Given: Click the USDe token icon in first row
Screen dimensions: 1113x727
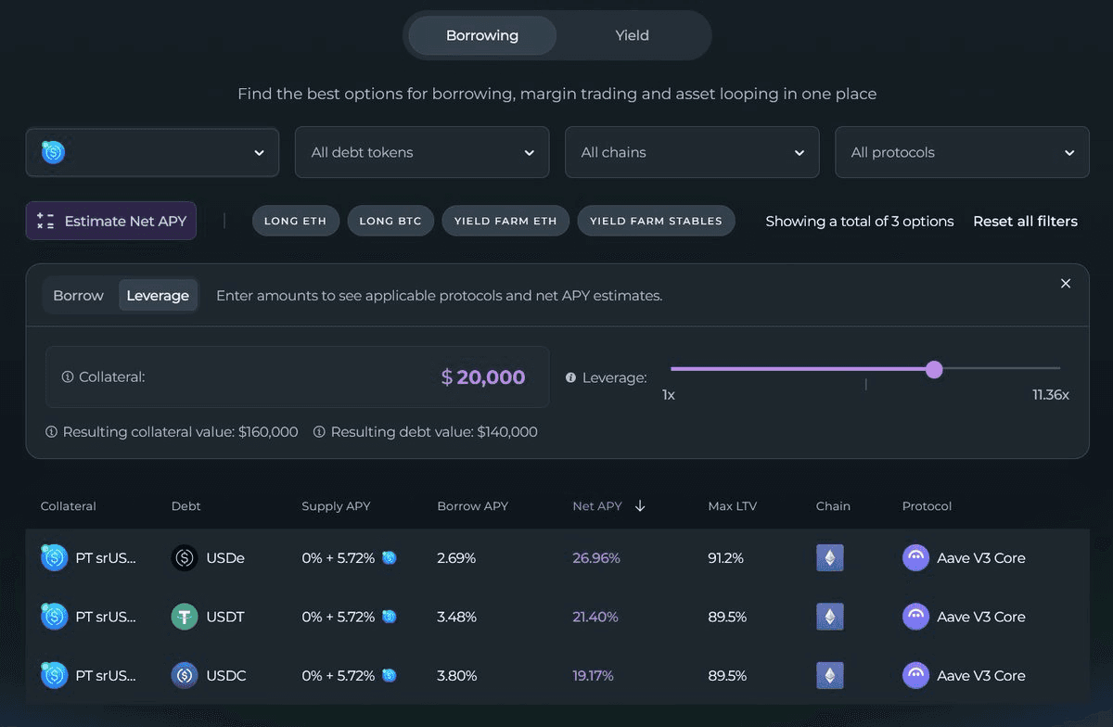Looking at the screenshot, I should coord(185,558).
